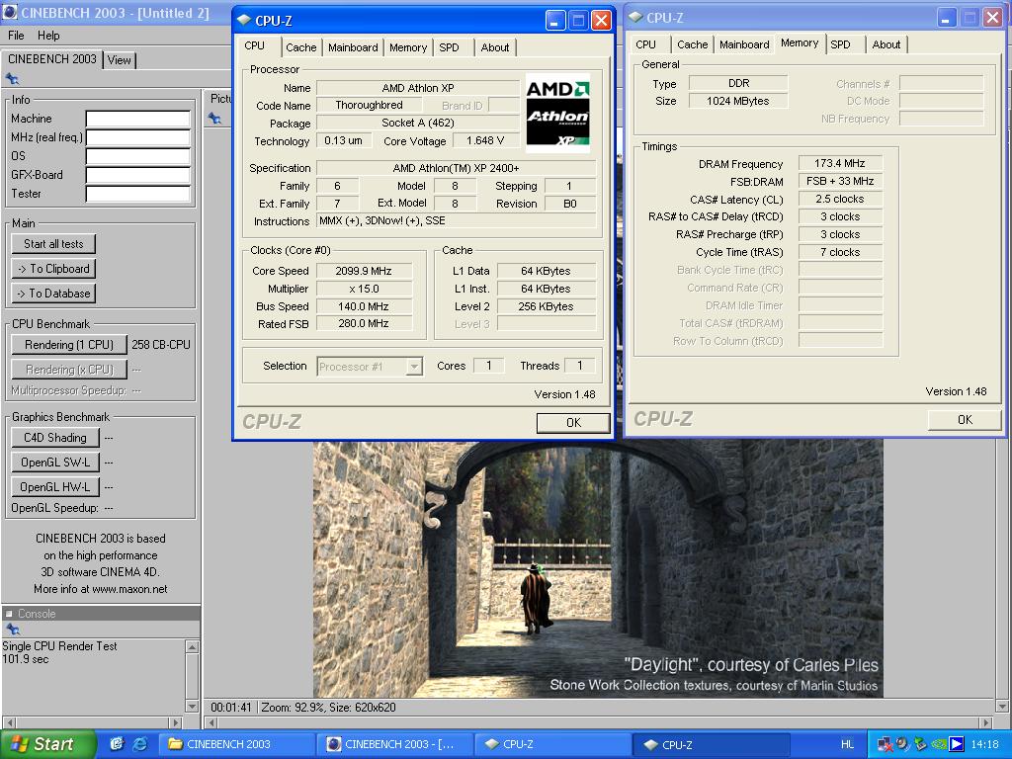This screenshot has height=759, width=1012.
Task: Open the File menu in Cinebench
Action: click(16, 35)
